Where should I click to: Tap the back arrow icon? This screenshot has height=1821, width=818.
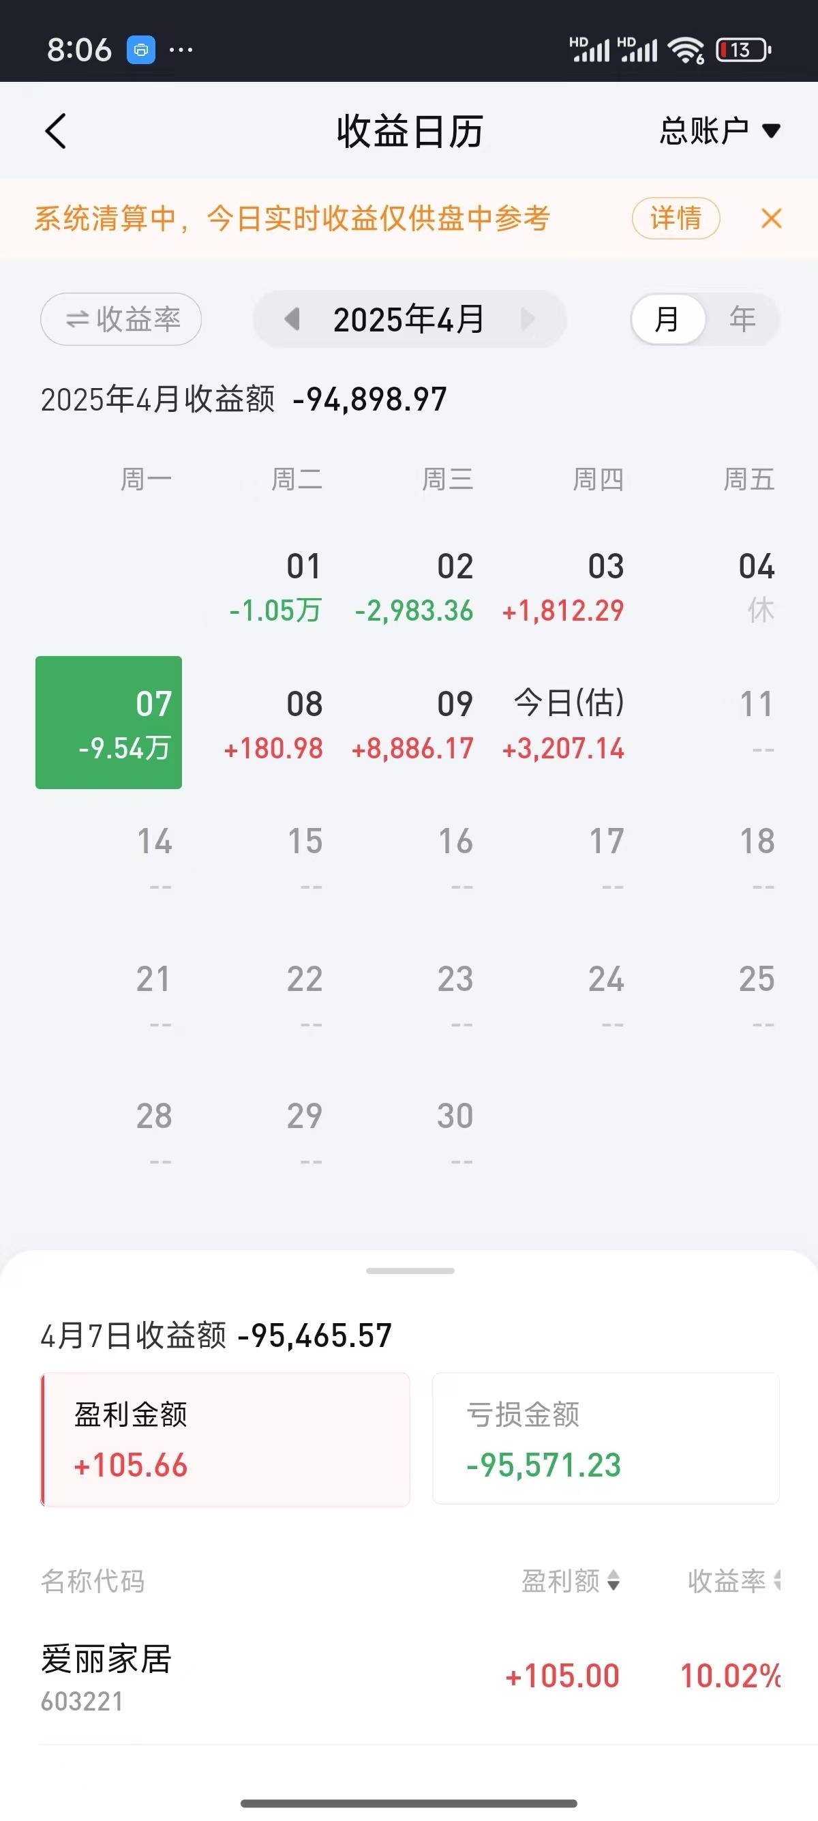(56, 131)
